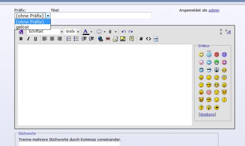Remove link using the unlink icon

pyautogui.click(x=108, y=39)
